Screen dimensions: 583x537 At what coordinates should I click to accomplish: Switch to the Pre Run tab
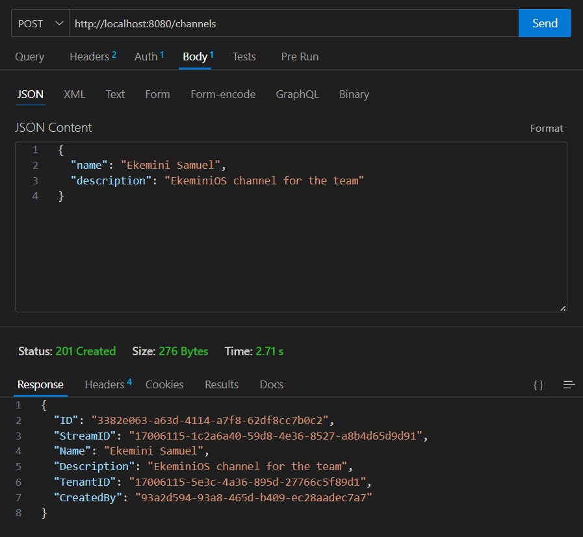tap(300, 56)
